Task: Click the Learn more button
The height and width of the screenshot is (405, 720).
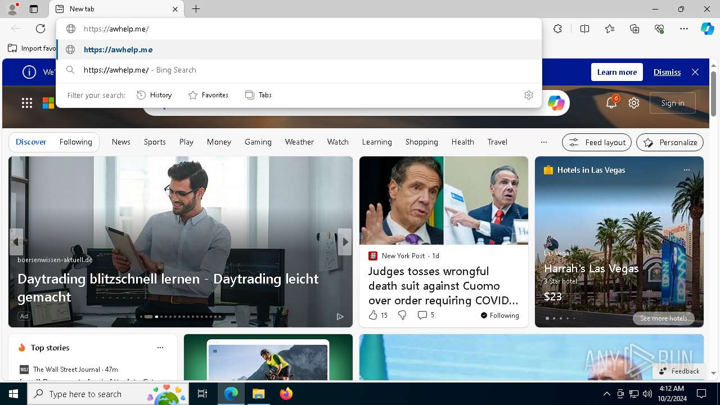Action: tap(617, 72)
